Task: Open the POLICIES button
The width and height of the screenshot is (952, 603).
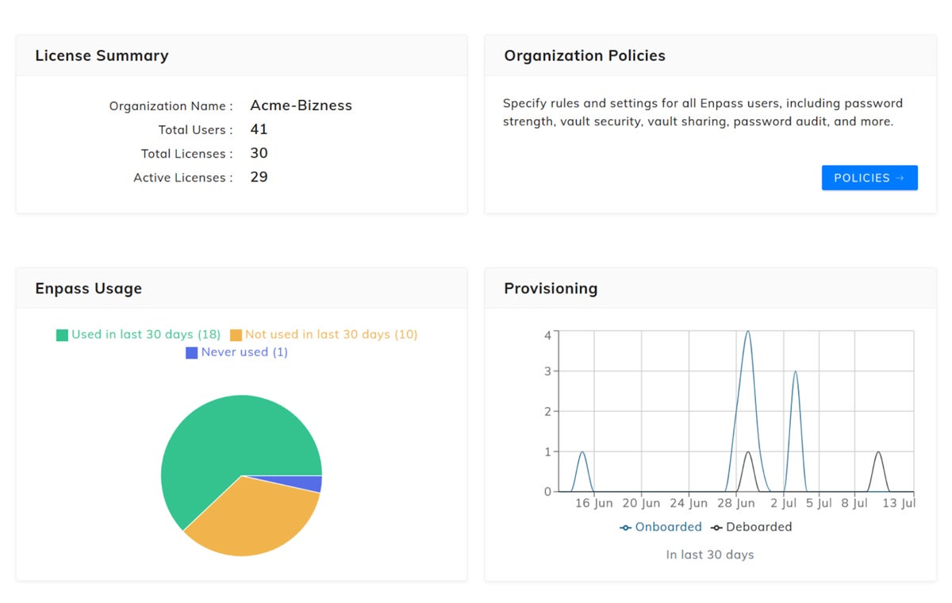Action: (869, 178)
